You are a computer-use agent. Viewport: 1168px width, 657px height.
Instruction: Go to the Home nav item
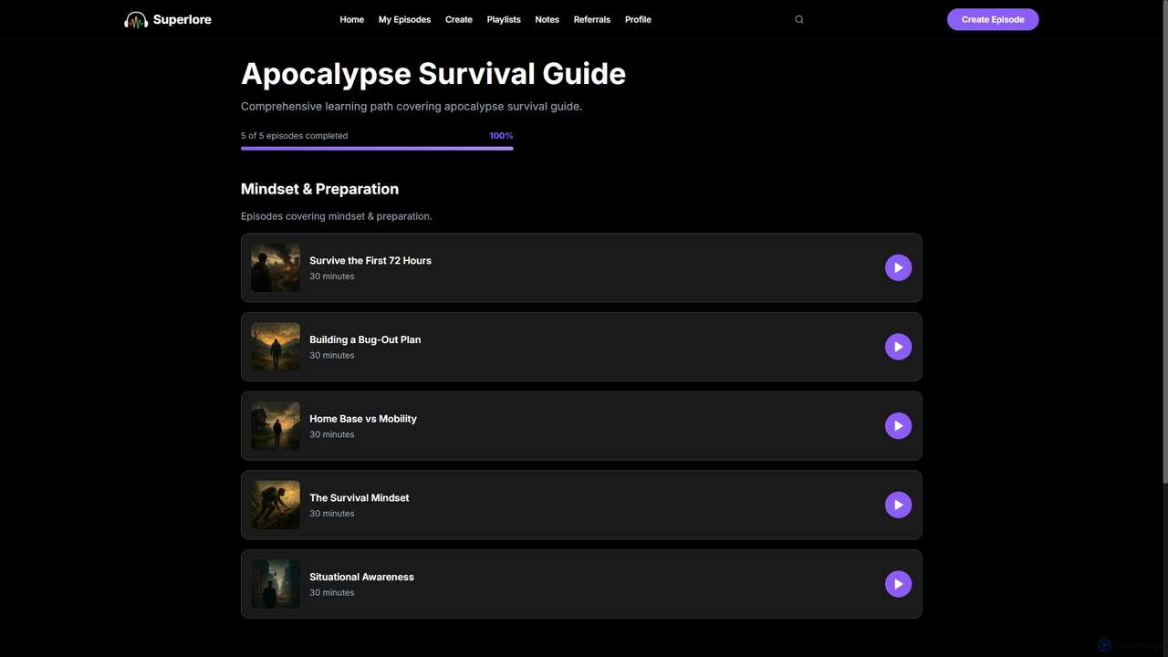coord(351,19)
